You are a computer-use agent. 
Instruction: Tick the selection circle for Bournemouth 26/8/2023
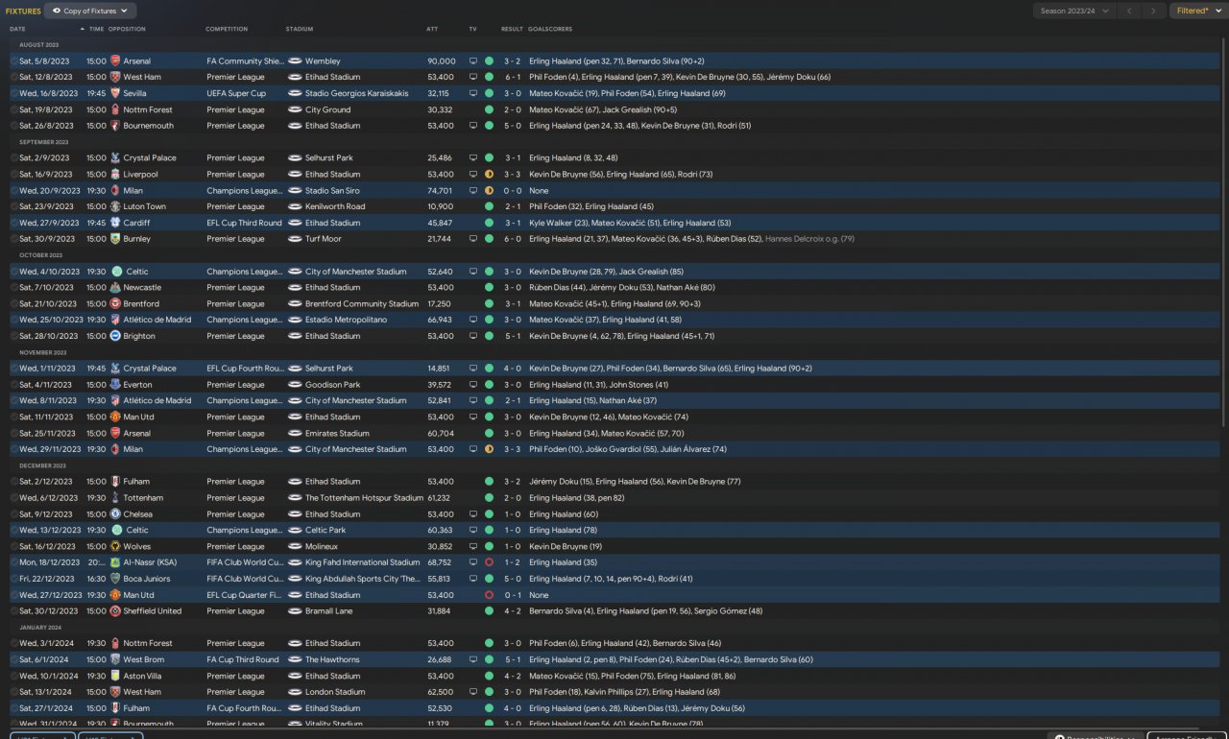coord(14,126)
